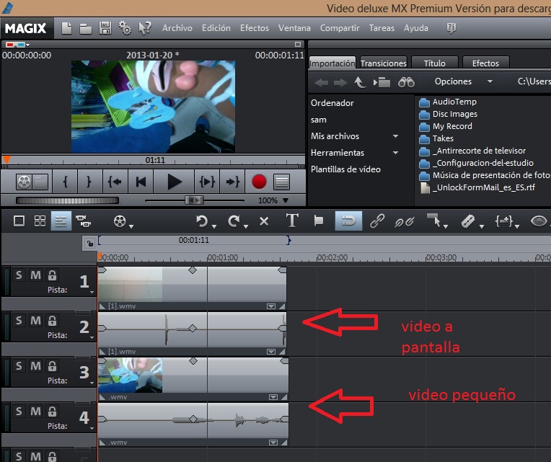Image resolution: width=551 pixels, height=462 pixels.
Task: Lock track 1
Action: pyautogui.click(x=53, y=275)
